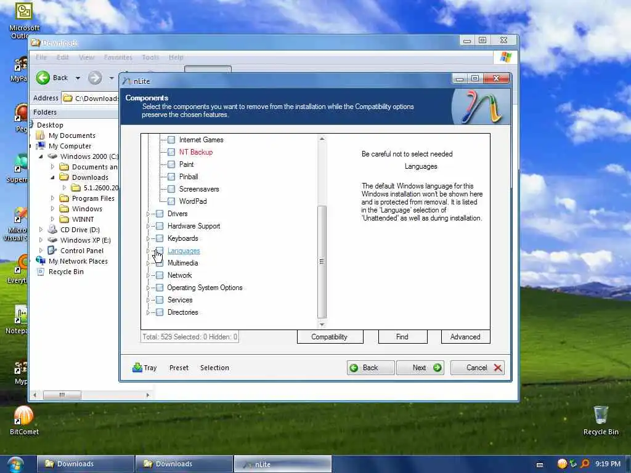The height and width of the screenshot is (473, 631).
Task: Expand the Keyboards node
Action: click(x=148, y=238)
